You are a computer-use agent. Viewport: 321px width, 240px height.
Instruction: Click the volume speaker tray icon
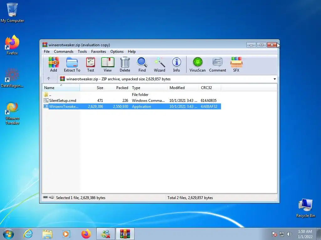coord(289,234)
